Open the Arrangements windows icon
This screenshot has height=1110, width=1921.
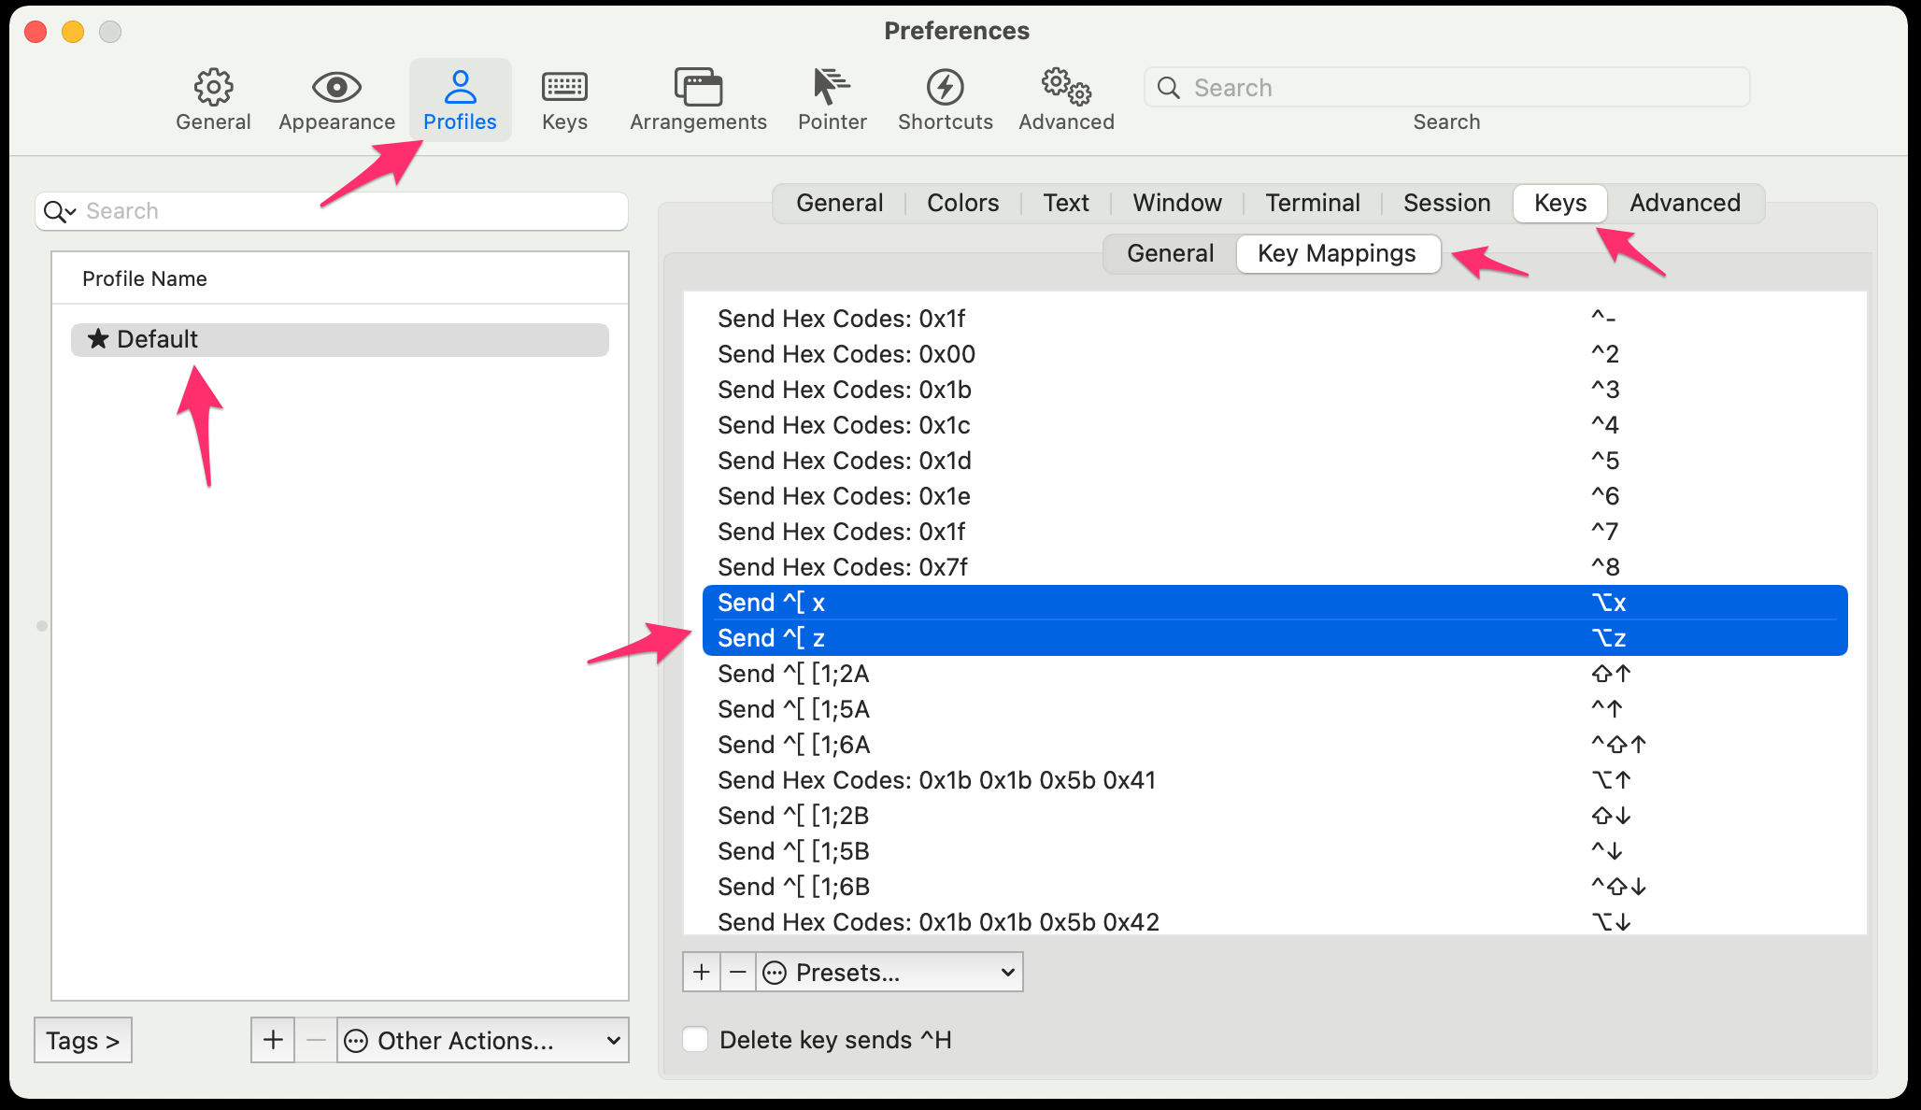pos(698,99)
